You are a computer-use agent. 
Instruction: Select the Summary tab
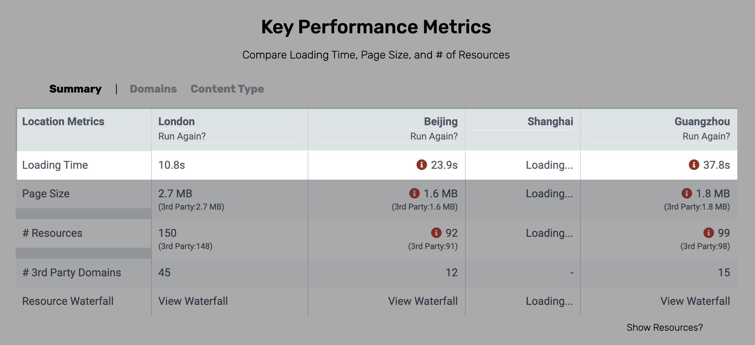75,89
